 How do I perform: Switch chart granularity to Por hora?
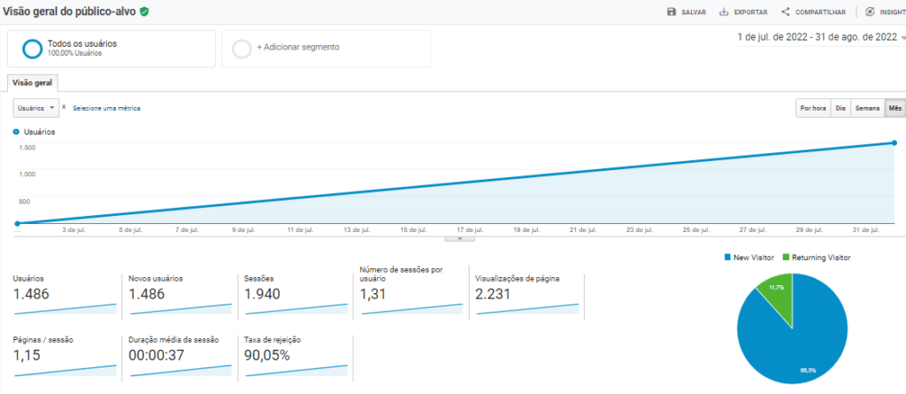[813, 108]
